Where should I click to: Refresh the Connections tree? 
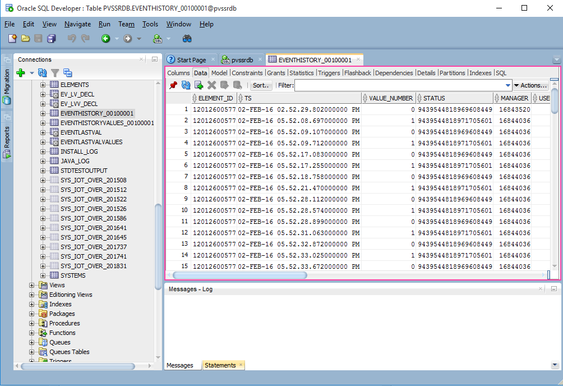pyautogui.click(x=43, y=72)
